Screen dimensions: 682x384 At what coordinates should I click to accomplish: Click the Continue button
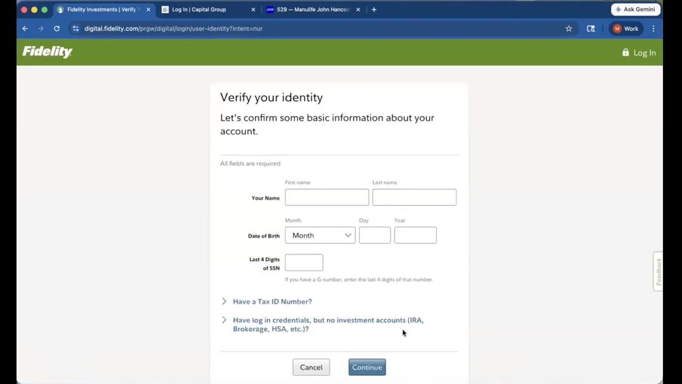click(x=367, y=367)
